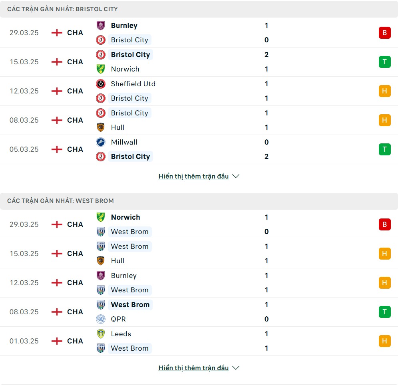Click the Millwall club crest

[101, 142]
